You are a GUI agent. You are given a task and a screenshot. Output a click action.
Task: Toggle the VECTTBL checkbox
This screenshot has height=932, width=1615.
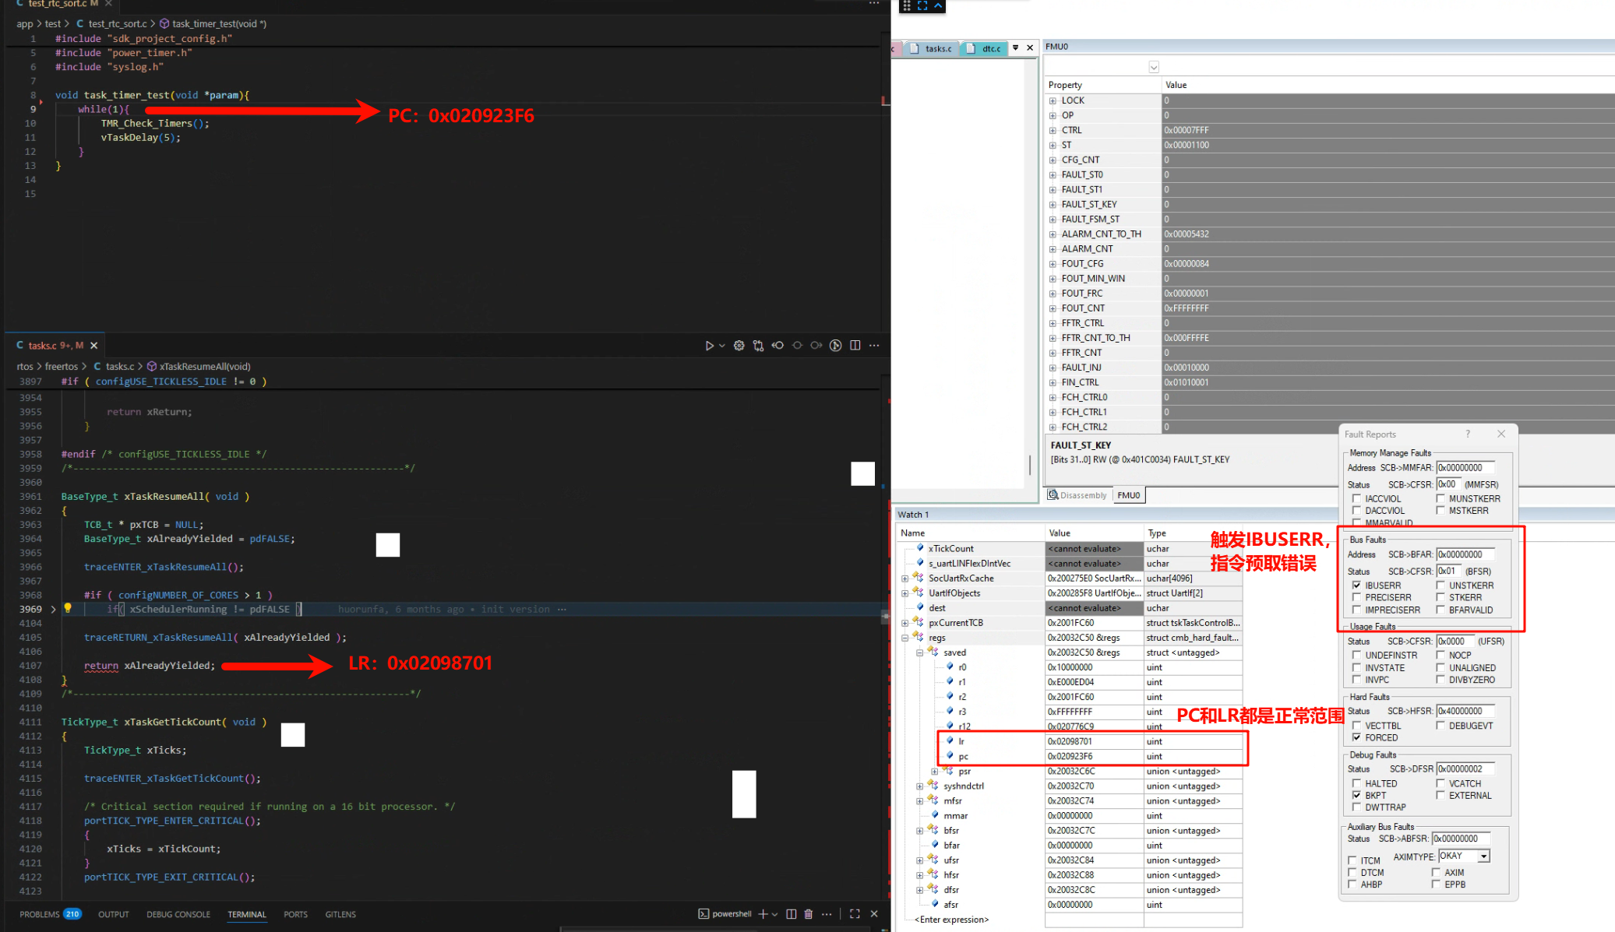(1356, 726)
